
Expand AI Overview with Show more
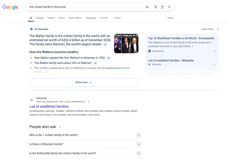pos(84,83)
